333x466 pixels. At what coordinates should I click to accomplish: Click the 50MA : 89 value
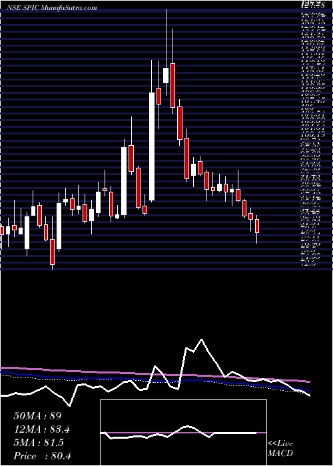(x=37, y=416)
